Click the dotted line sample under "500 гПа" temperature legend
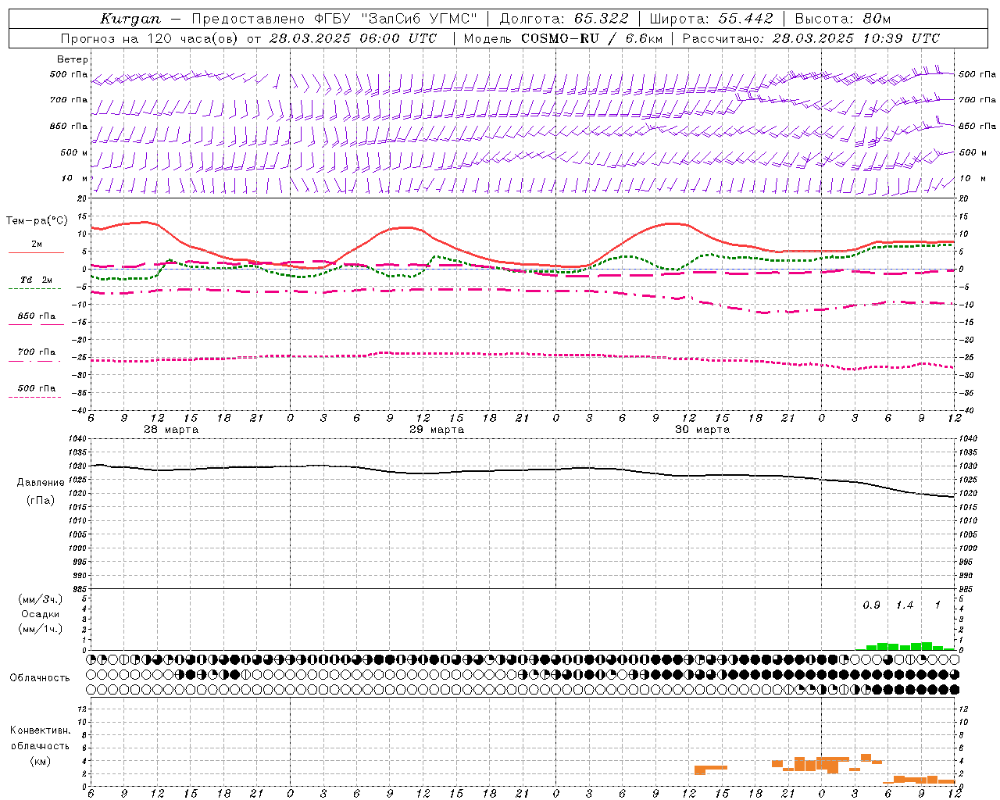The width and height of the screenshot is (1000, 800). [x=34, y=398]
